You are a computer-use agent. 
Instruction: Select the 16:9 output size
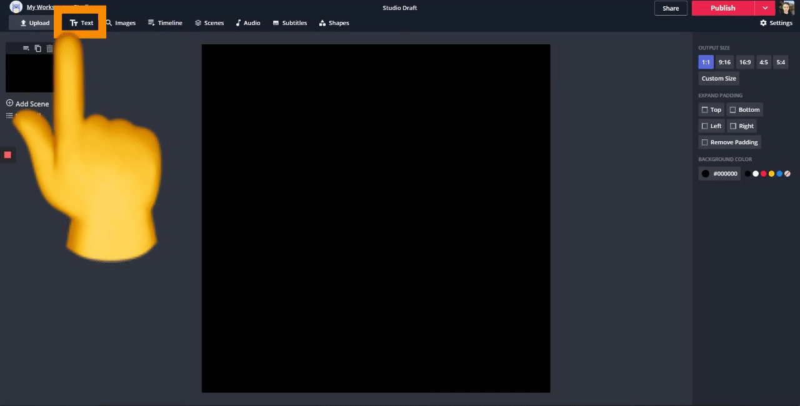(745, 62)
